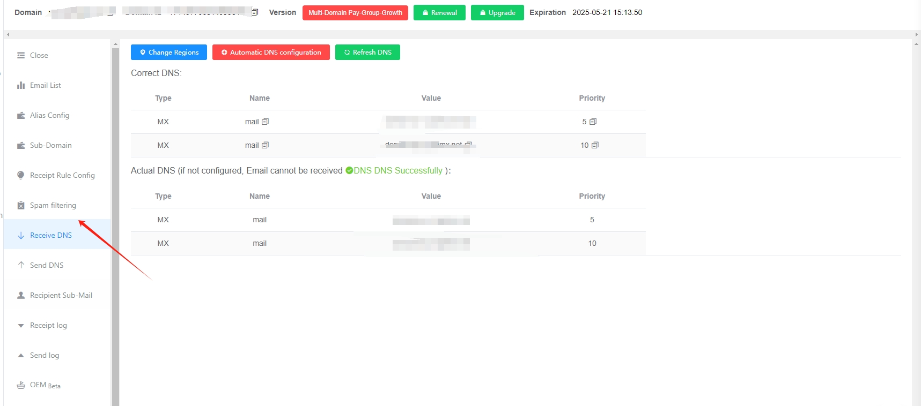Click the Recipient Sub-Mail person icon
This screenshot has width=921, height=406.
click(21, 295)
